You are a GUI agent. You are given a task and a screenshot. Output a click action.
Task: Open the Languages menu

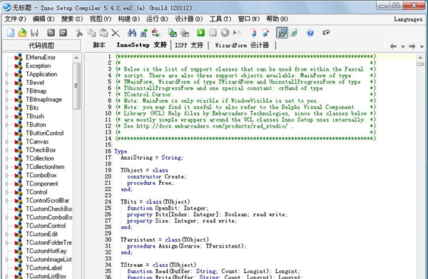point(408,19)
